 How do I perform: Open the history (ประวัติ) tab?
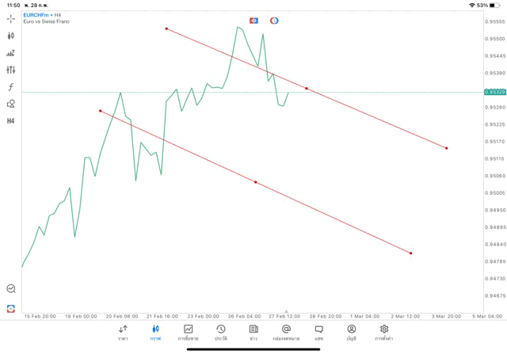pyautogui.click(x=221, y=332)
